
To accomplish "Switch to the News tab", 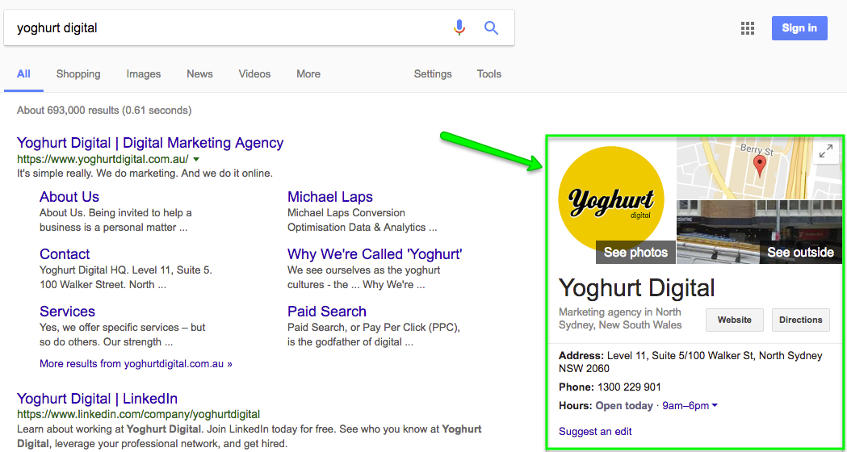I will (200, 74).
